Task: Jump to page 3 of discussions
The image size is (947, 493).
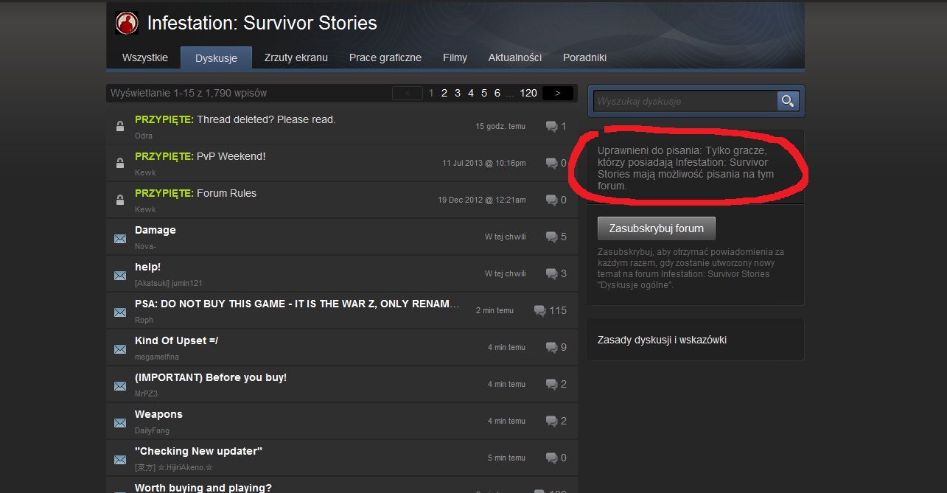Action: coord(458,93)
